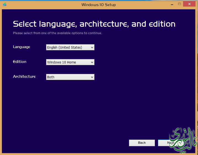
Task: Close the Windows 10 Setup window
Action: click(x=189, y=4)
